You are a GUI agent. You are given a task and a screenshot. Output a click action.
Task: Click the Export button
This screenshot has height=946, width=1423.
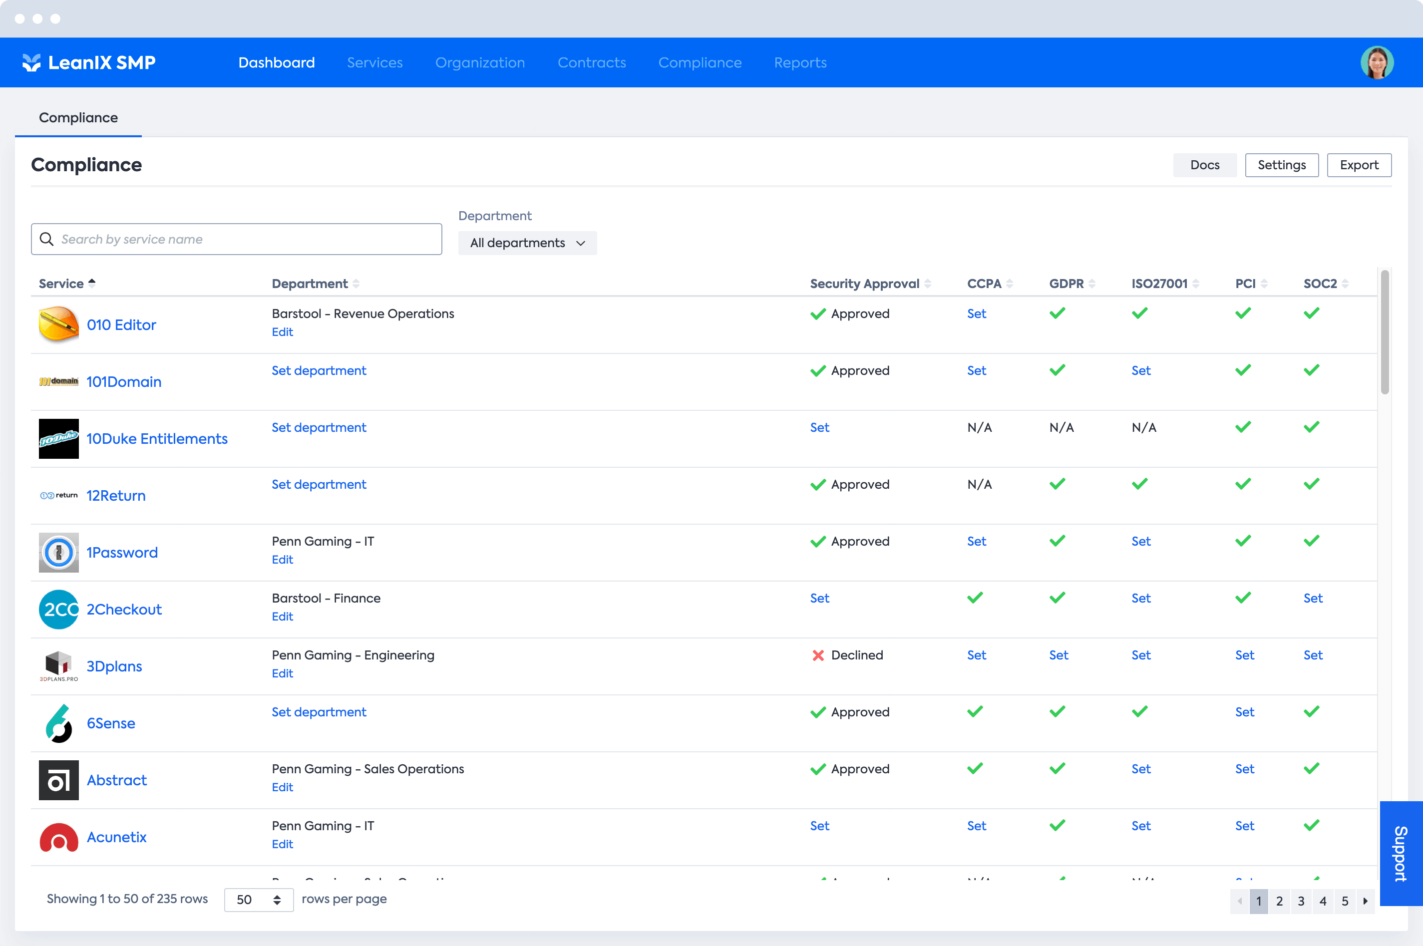pos(1359,165)
